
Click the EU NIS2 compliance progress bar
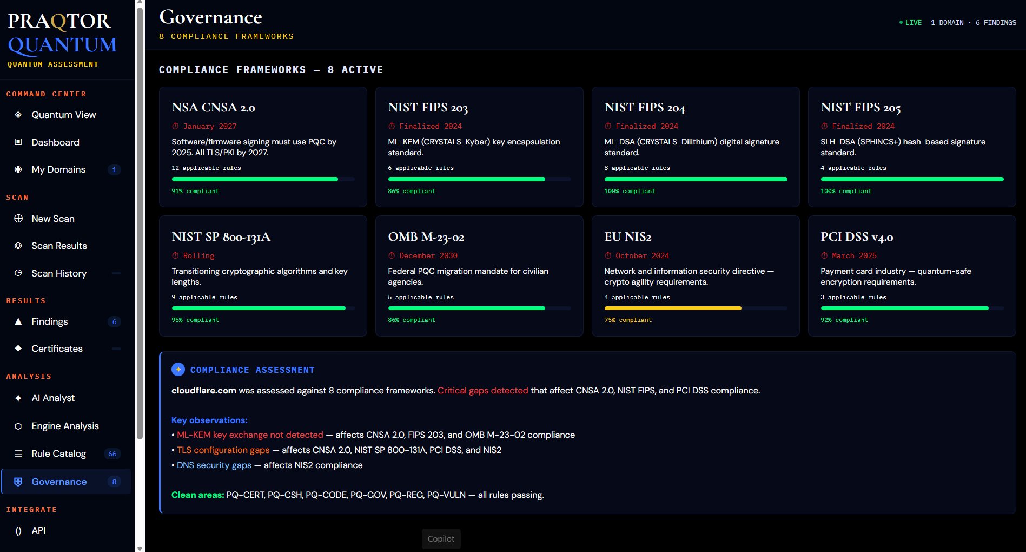pos(696,308)
